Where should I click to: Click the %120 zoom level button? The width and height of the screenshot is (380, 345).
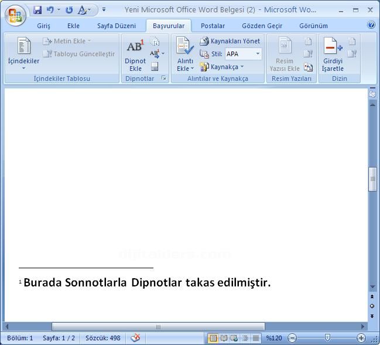tap(274, 338)
